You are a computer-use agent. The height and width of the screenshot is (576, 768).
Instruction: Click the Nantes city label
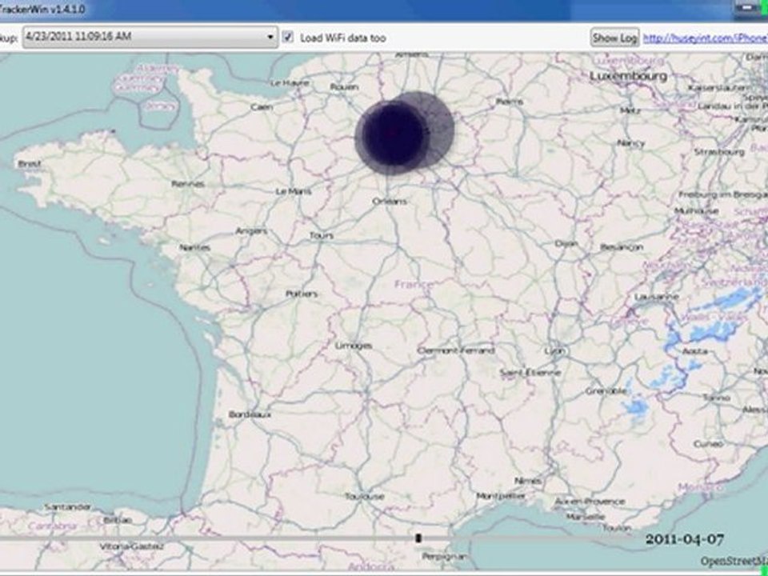[x=194, y=247]
